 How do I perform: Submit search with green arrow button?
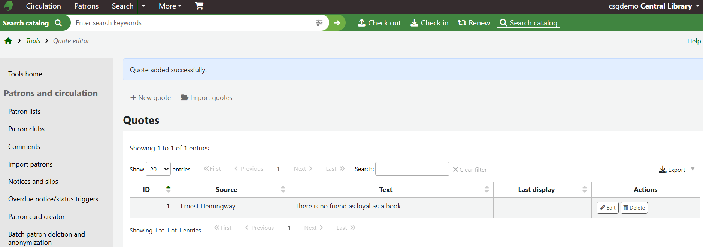click(337, 23)
